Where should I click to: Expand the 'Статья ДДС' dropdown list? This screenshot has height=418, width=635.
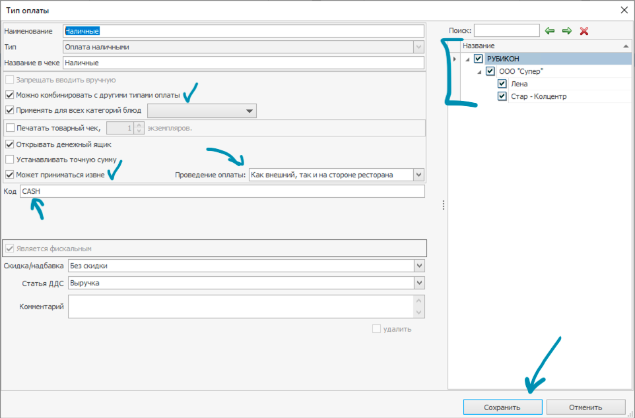point(418,283)
